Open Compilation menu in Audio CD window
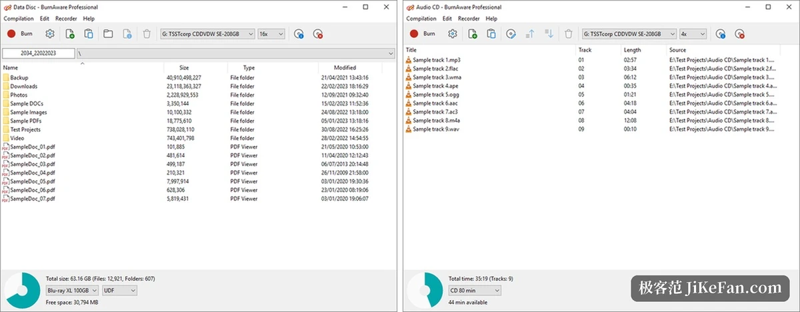This screenshot has width=800, height=312. tap(421, 19)
